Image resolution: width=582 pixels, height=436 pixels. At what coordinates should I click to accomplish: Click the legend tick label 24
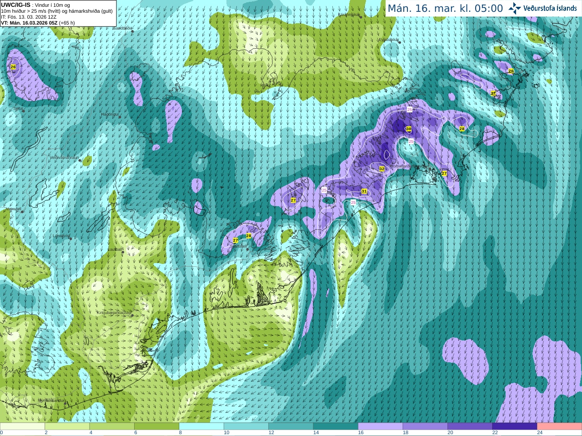[x=540, y=433]
